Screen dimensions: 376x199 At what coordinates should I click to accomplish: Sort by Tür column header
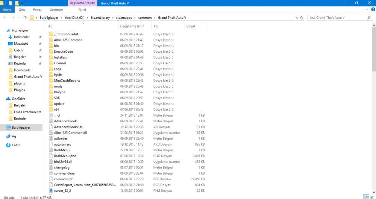pyautogui.click(x=168, y=26)
